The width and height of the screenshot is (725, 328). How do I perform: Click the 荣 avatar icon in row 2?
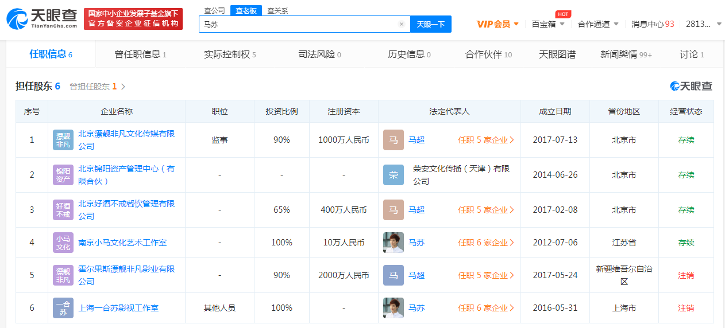click(394, 175)
